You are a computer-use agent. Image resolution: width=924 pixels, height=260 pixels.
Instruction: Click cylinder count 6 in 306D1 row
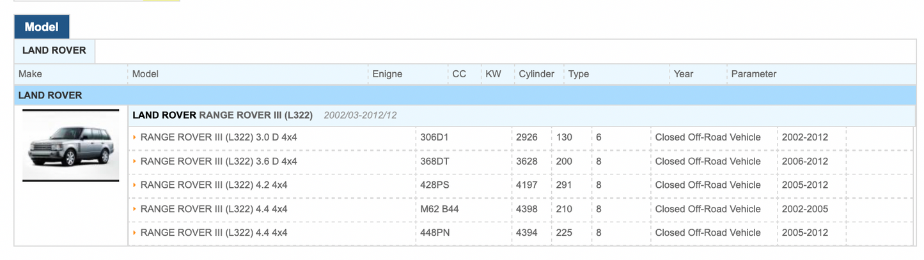coord(599,137)
